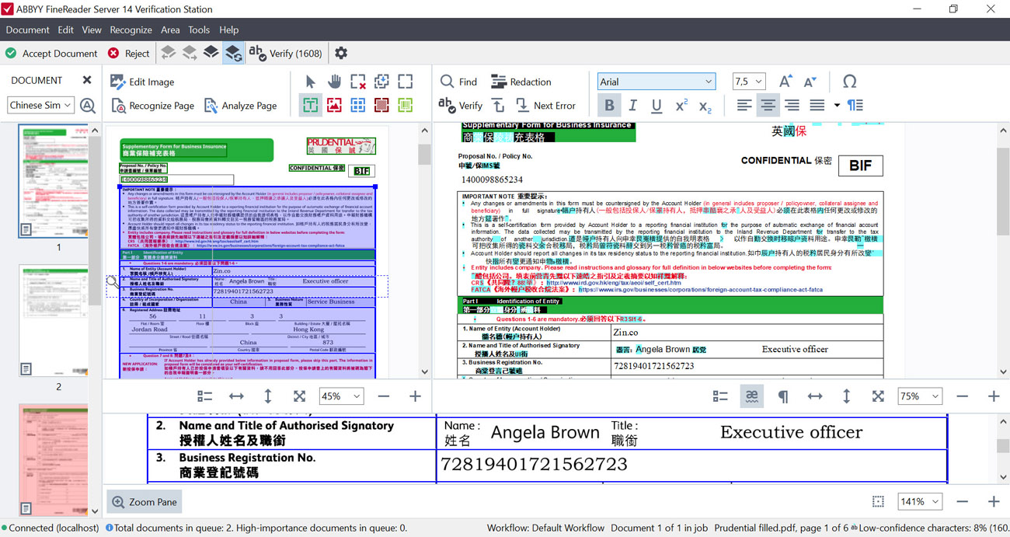Increase font size with the larger A icon
Viewport: 1010px width, 537px height.
(785, 82)
